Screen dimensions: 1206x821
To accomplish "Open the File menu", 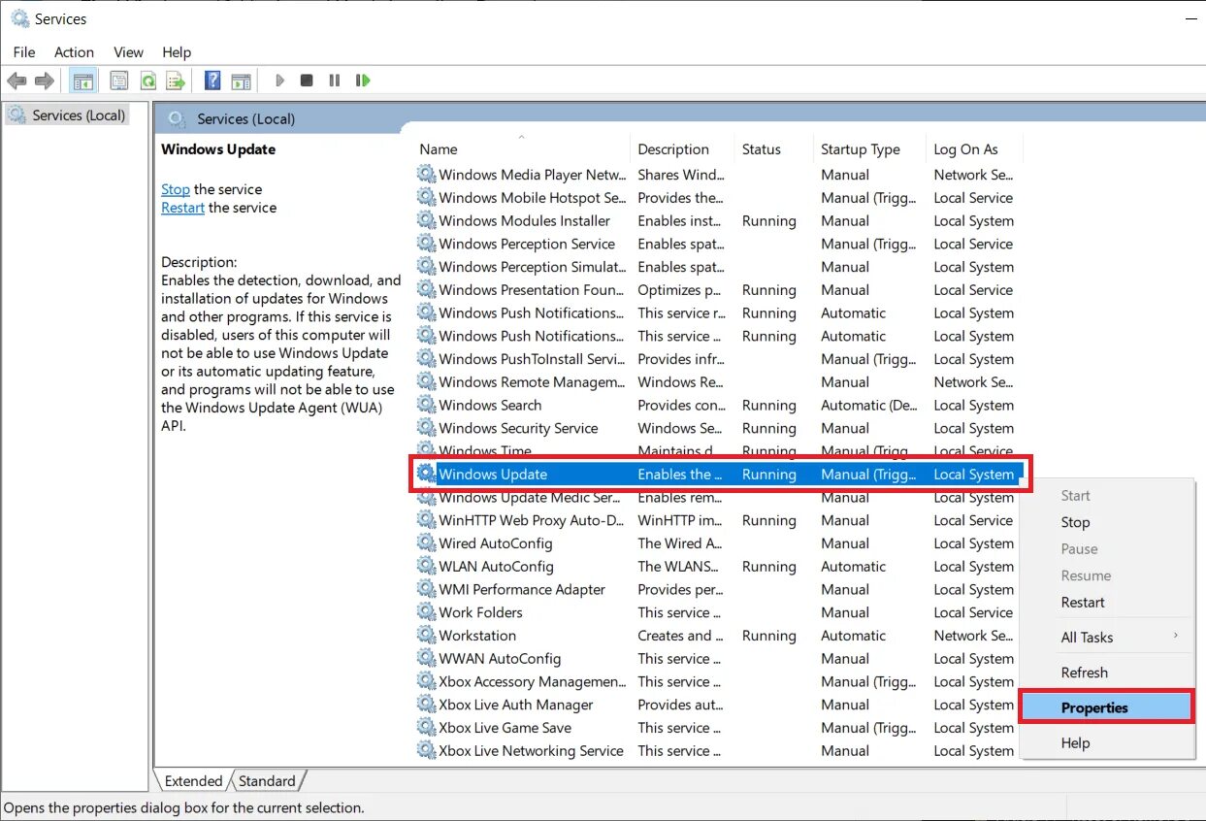I will (24, 52).
